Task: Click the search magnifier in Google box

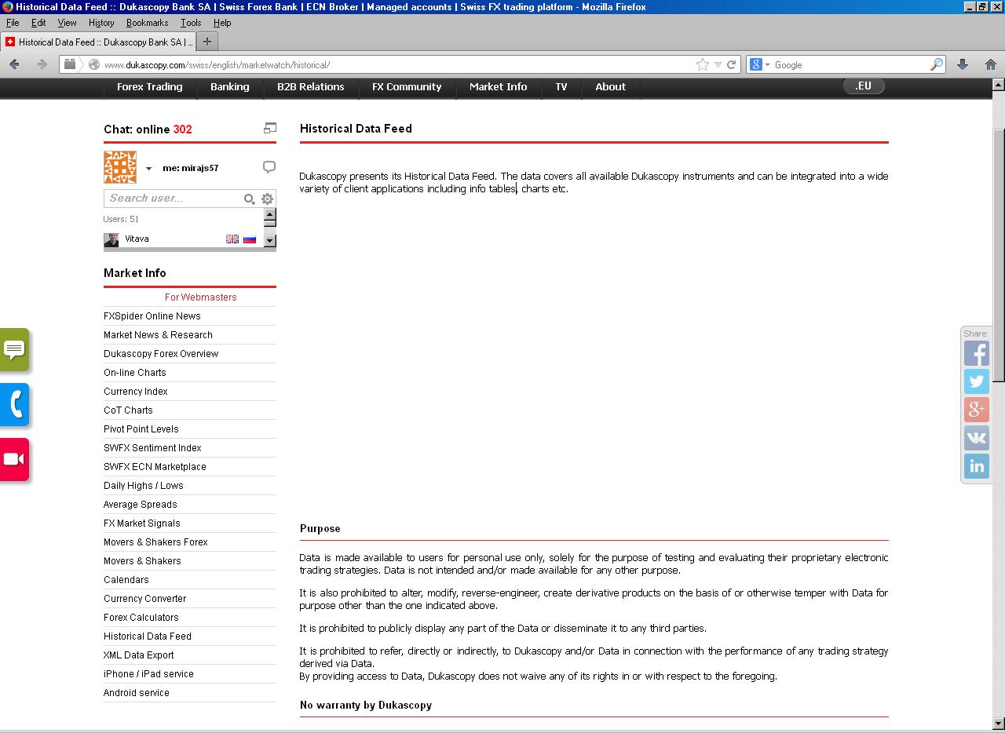Action: point(936,64)
